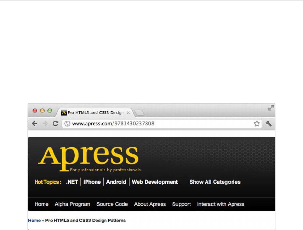Open the .NET hot topic

click(72, 182)
